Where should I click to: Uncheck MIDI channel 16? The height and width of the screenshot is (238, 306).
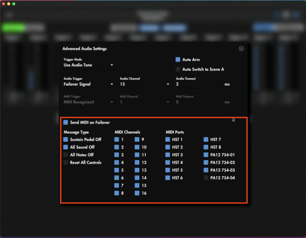pos(137,193)
